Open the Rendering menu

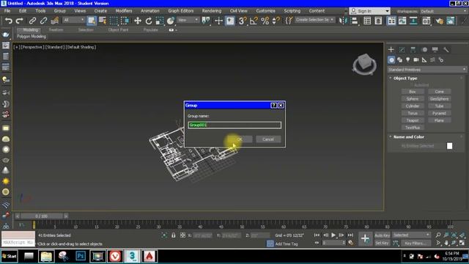(212, 11)
